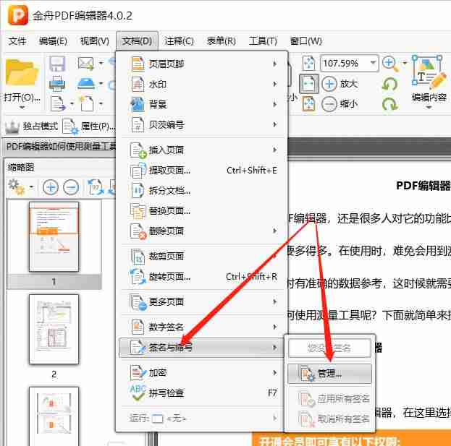The width and height of the screenshot is (451, 446).
Task: Choose 提取页面... menu entry
Action: point(201,171)
